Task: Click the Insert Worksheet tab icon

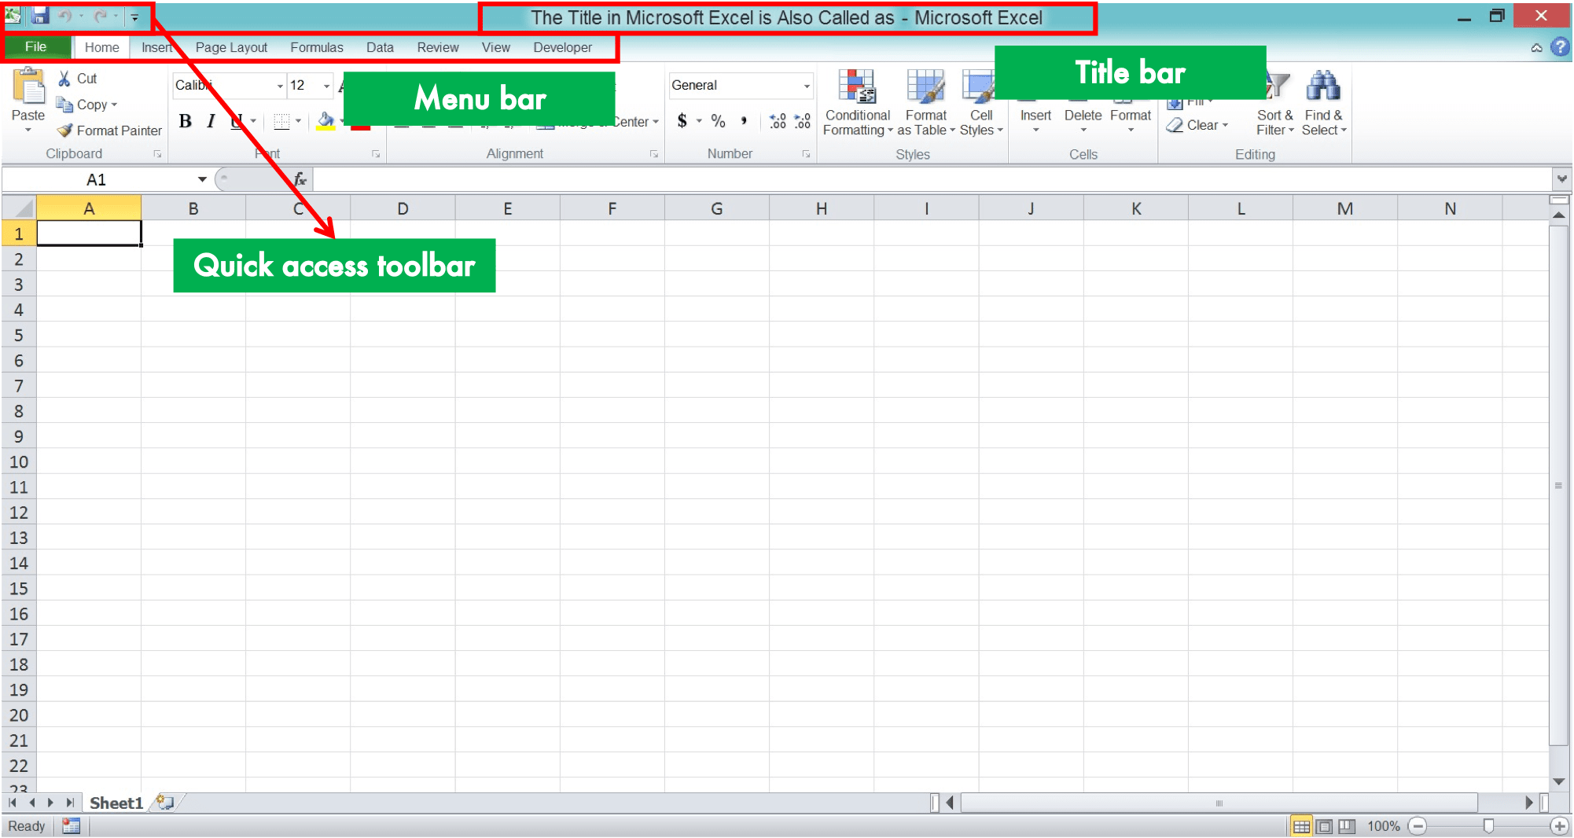Action: (165, 803)
